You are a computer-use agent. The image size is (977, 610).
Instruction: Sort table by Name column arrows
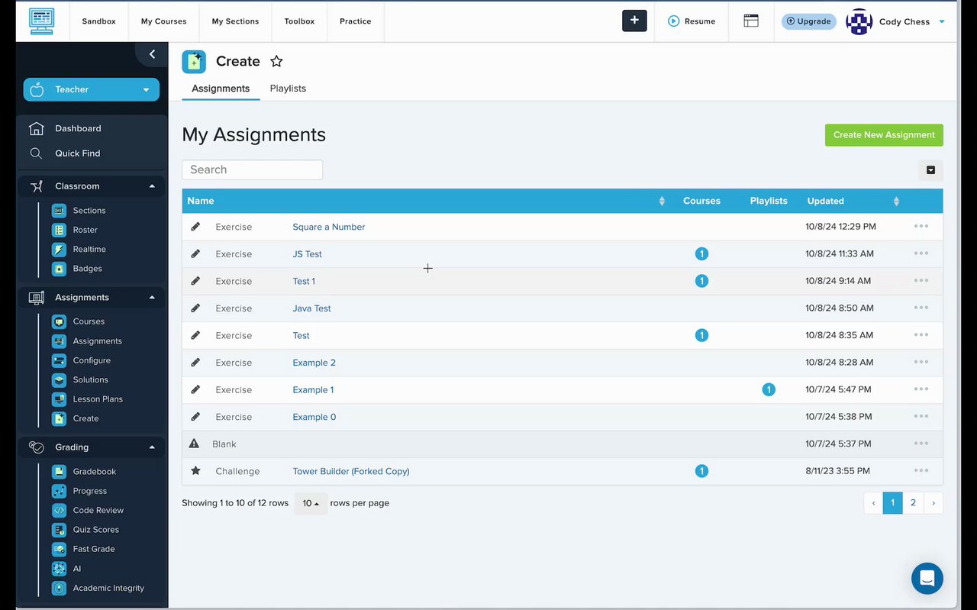coord(662,201)
